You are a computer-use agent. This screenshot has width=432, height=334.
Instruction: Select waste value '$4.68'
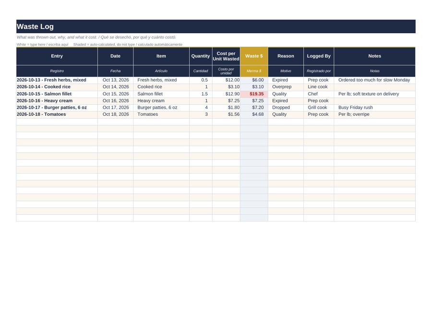254,114
